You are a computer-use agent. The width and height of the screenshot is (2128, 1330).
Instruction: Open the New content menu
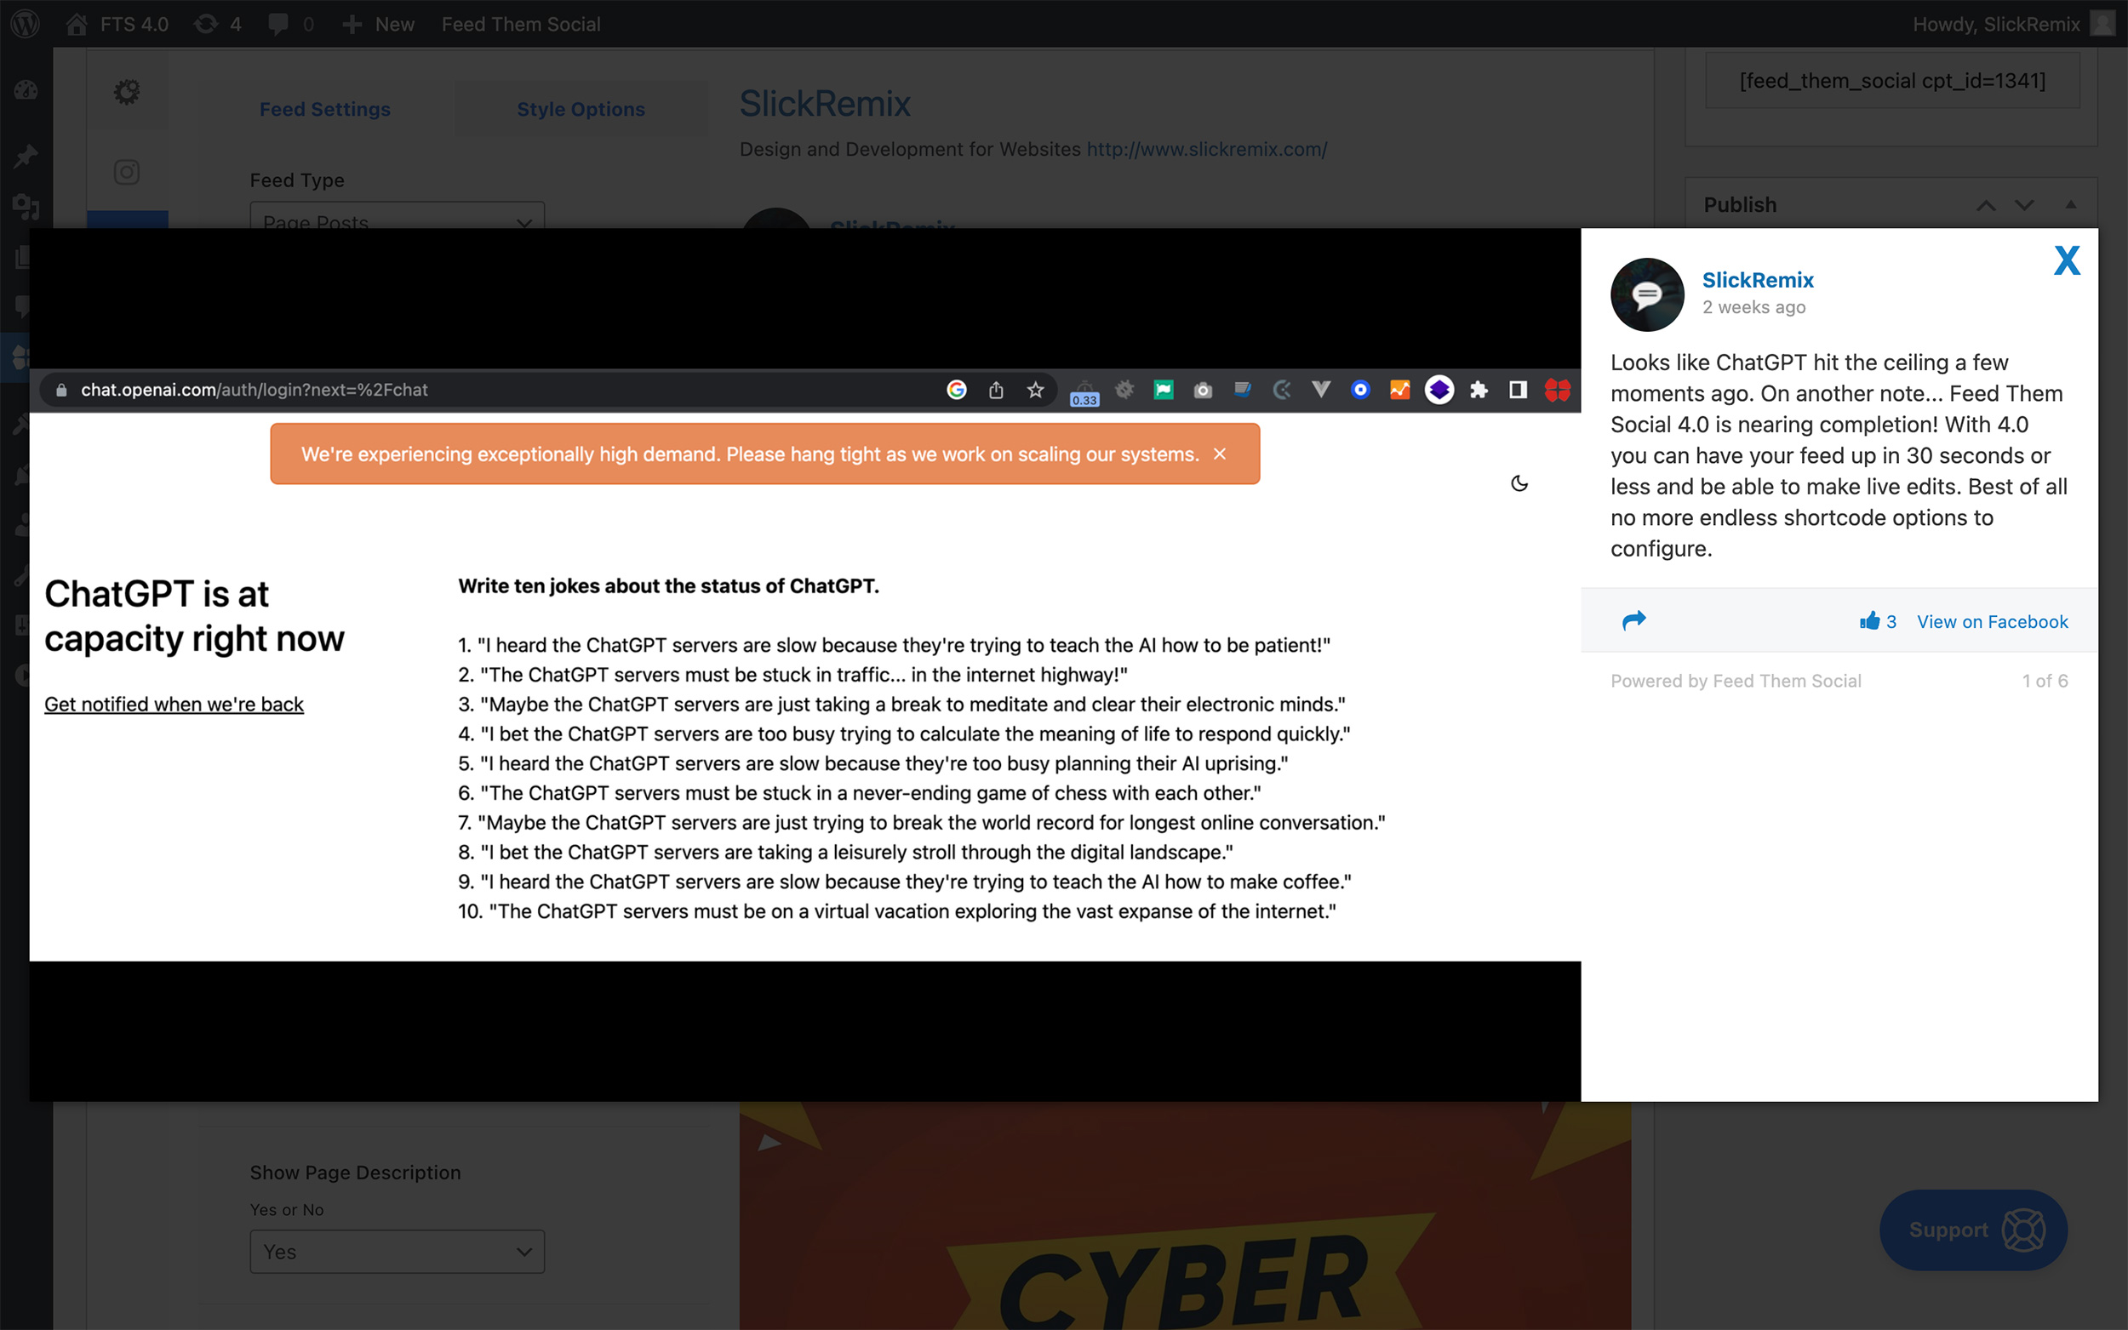tap(378, 24)
